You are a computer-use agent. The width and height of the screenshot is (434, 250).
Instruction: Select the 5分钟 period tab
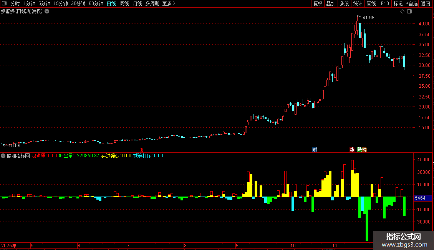click(44, 3)
